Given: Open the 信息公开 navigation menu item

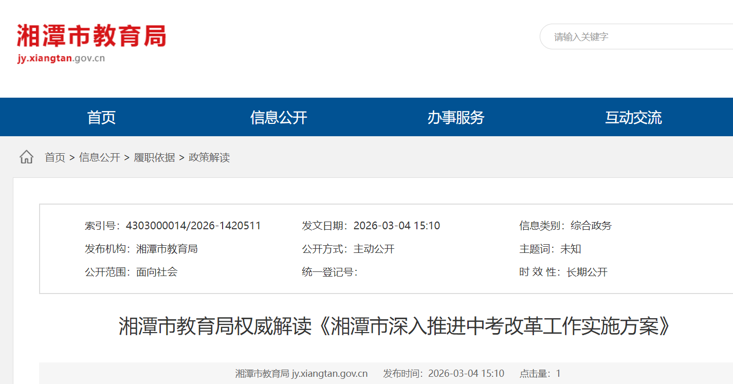Looking at the screenshot, I should coord(279,118).
